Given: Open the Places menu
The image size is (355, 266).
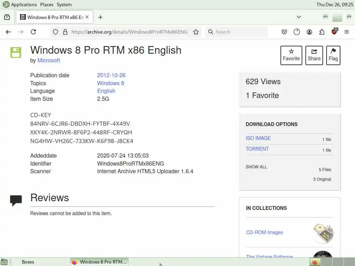Looking at the screenshot, I should coord(47,5).
